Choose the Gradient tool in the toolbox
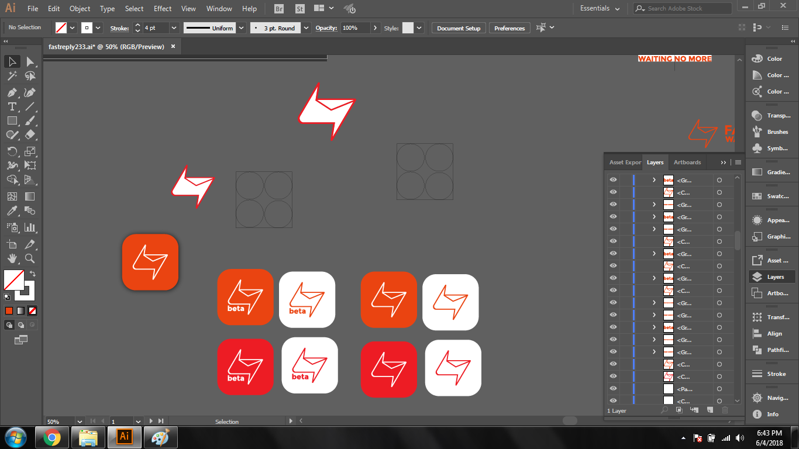 tap(30, 196)
